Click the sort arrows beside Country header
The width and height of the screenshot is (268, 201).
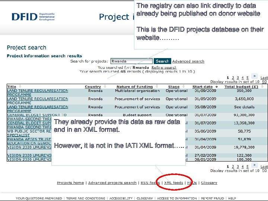pyautogui.click(x=105, y=86)
